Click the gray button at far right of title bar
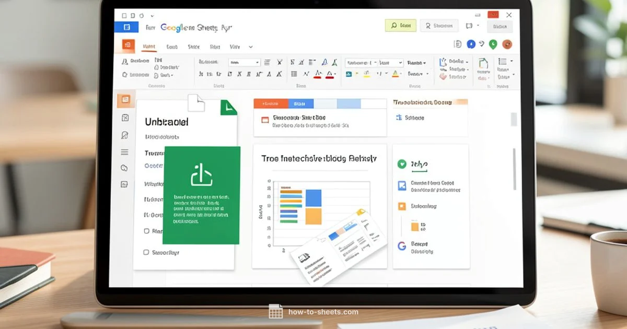Viewport: 627px width, 329px height. coord(500,27)
